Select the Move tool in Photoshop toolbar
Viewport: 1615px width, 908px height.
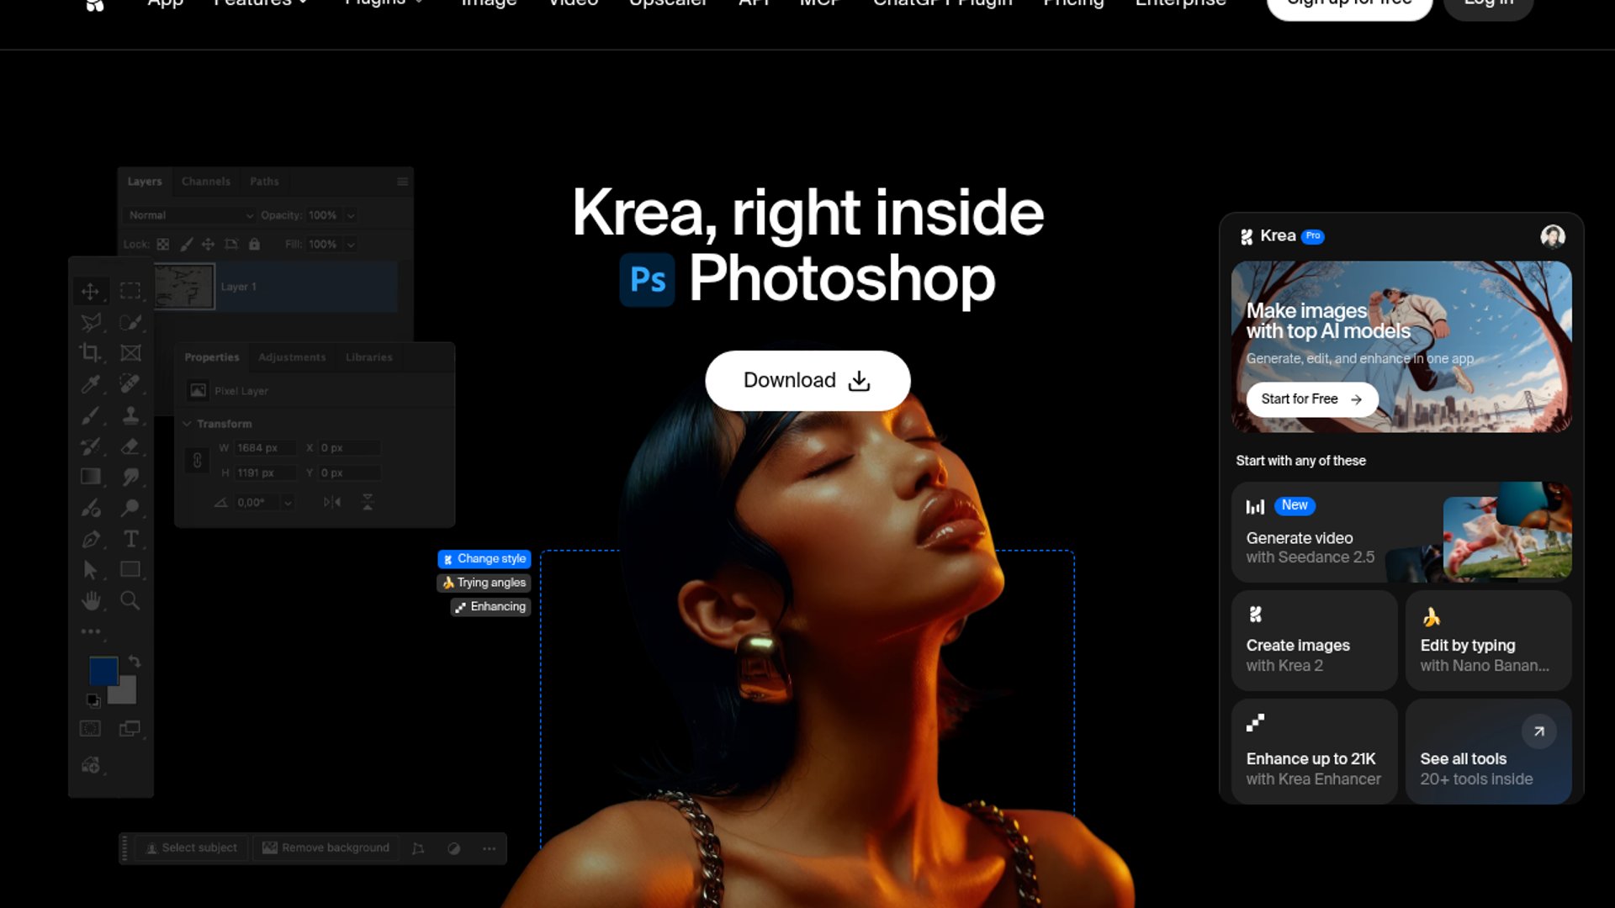pos(90,291)
